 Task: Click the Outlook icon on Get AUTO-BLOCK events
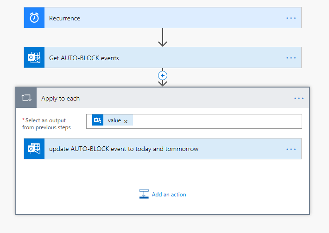pyautogui.click(x=34, y=58)
